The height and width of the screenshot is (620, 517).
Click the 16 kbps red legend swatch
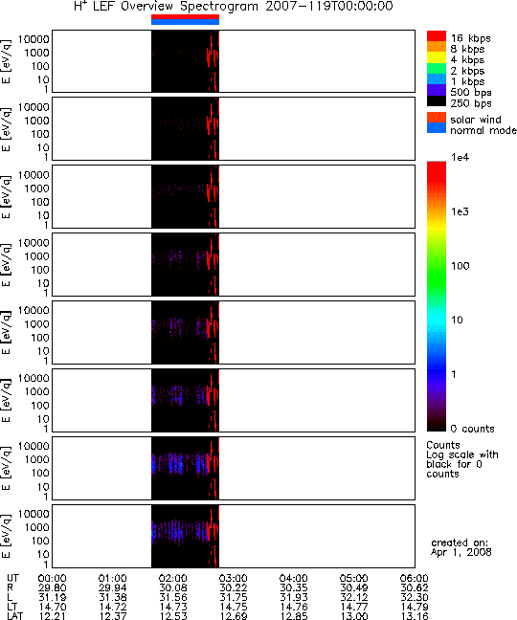tap(437, 36)
